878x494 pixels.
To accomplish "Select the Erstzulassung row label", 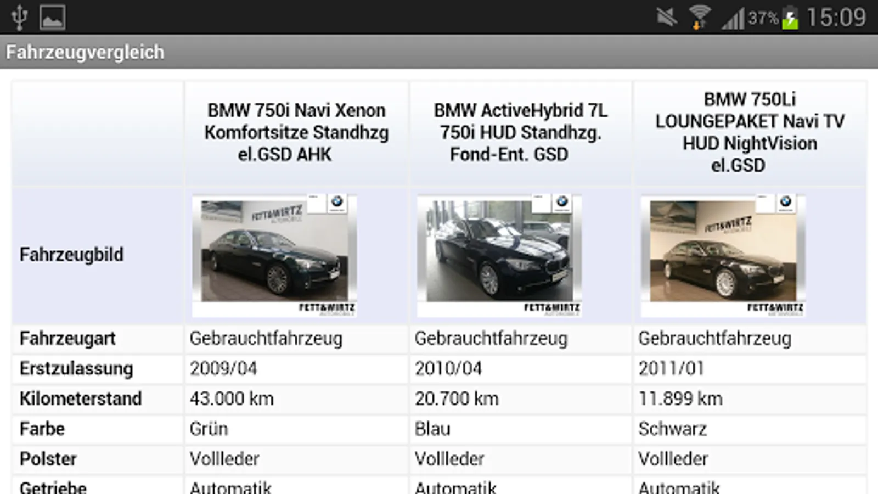I will point(76,369).
